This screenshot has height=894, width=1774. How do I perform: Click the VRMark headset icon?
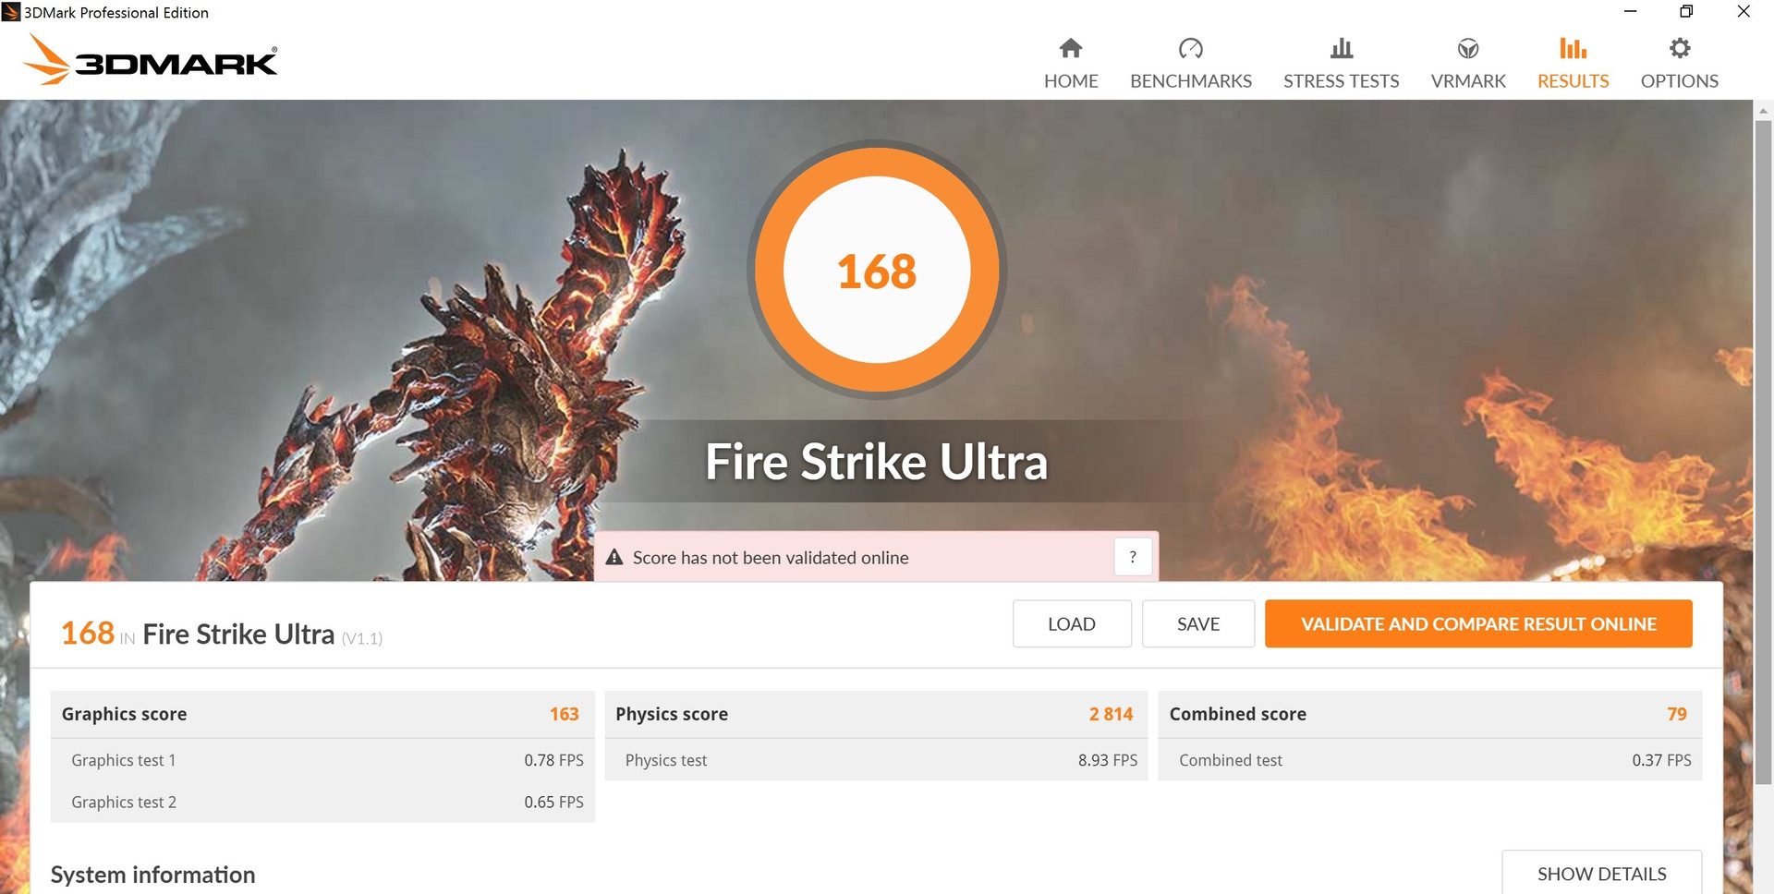pyautogui.click(x=1468, y=48)
